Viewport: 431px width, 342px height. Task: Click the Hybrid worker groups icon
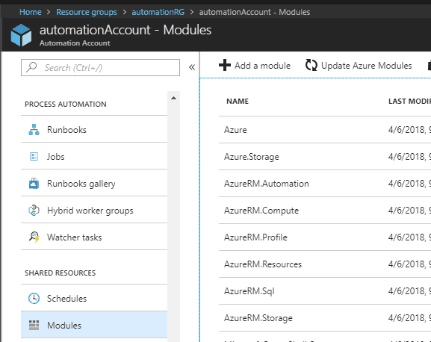coord(34,211)
